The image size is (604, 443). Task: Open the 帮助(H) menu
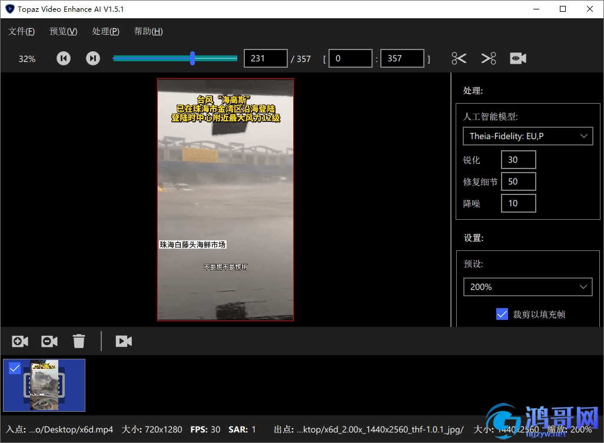[x=148, y=31]
